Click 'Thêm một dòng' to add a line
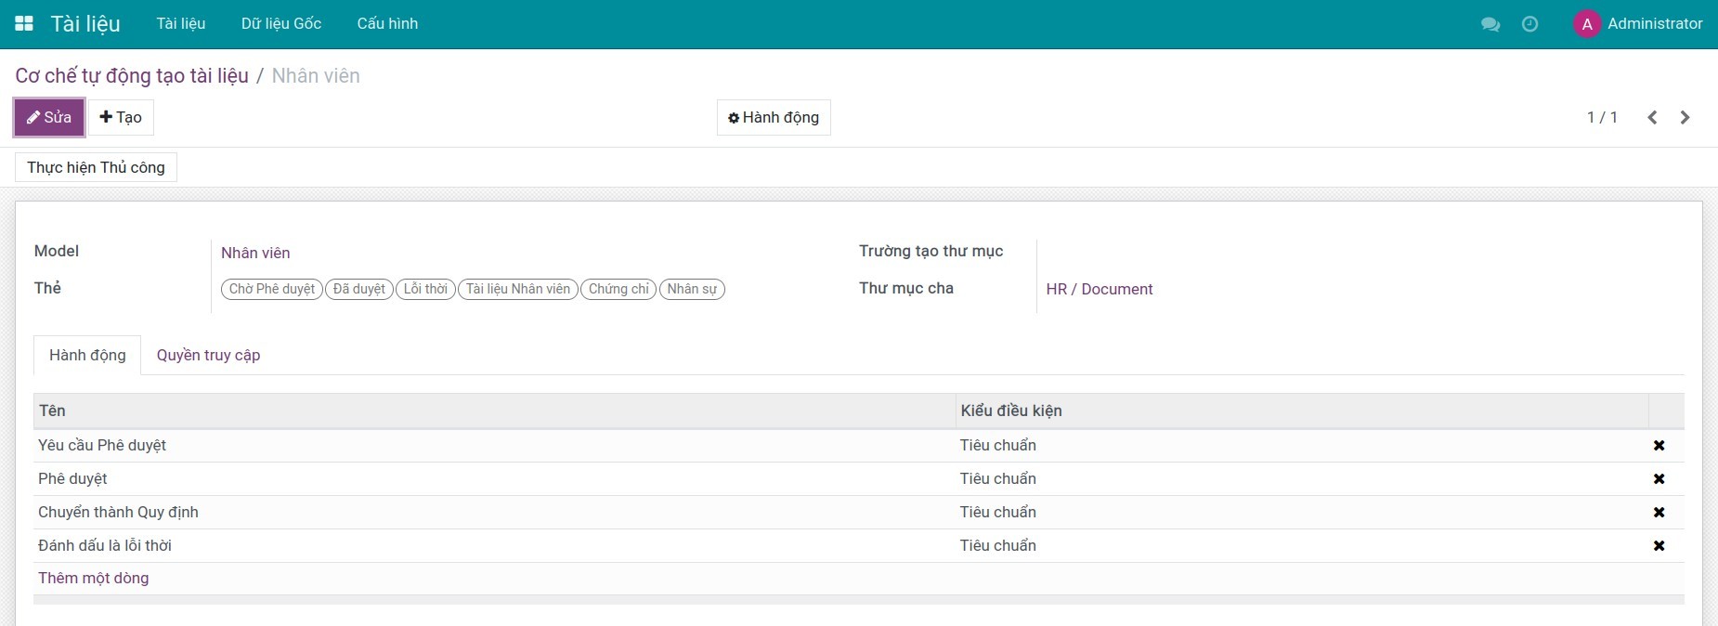 coord(93,579)
